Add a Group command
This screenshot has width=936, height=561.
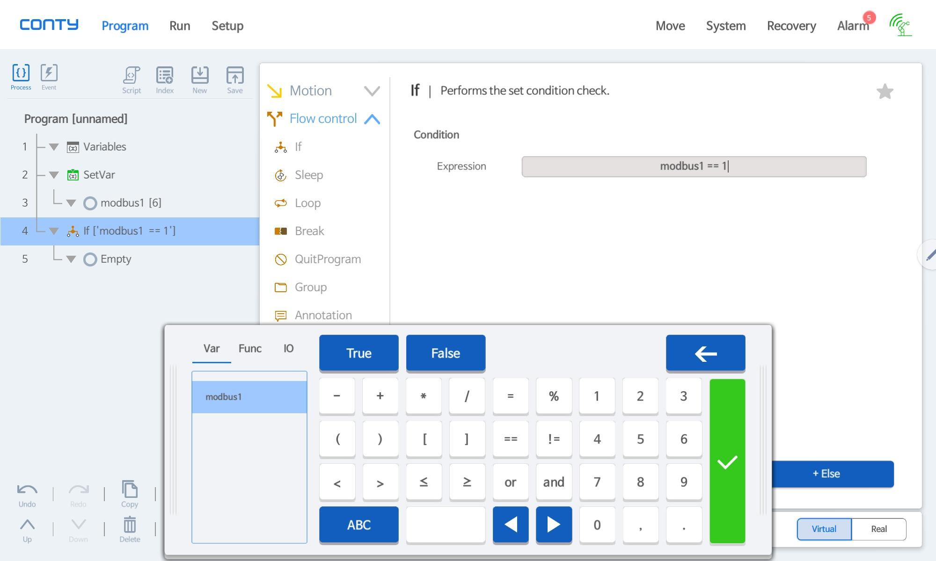pyautogui.click(x=300, y=287)
